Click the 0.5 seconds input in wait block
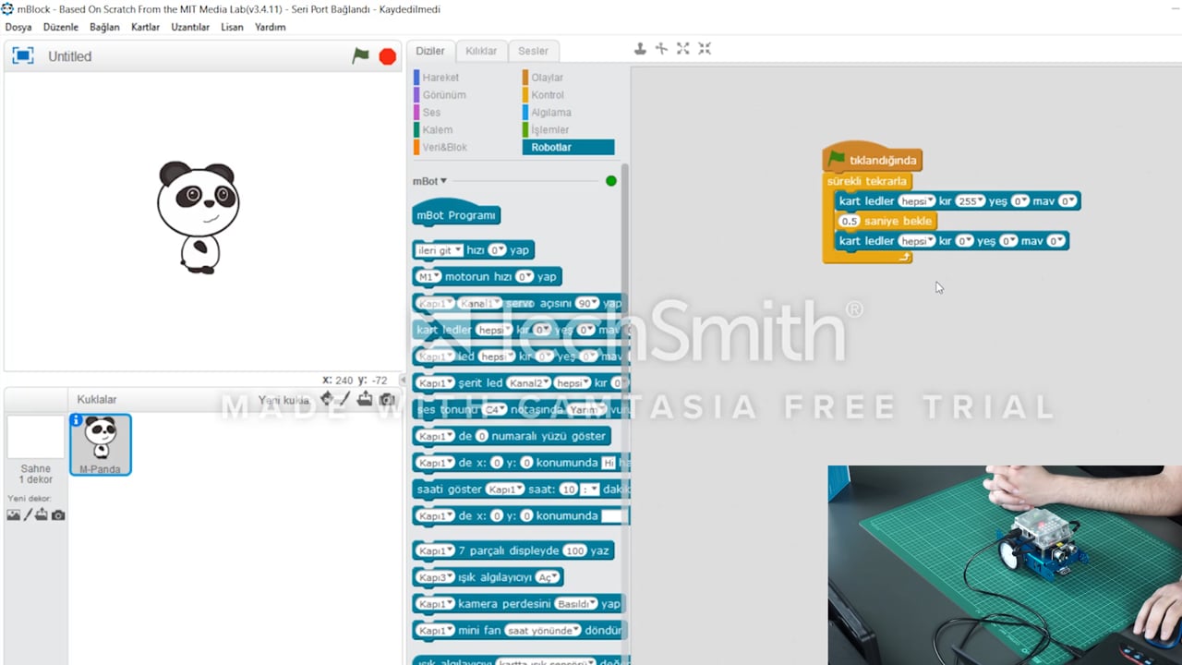 click(x=849, y=222)
